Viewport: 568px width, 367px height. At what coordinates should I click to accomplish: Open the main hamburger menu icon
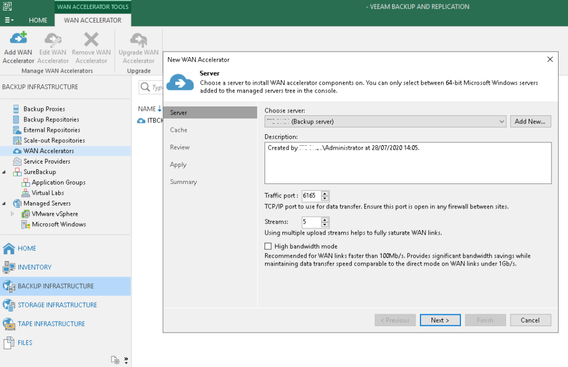point(9,20)
